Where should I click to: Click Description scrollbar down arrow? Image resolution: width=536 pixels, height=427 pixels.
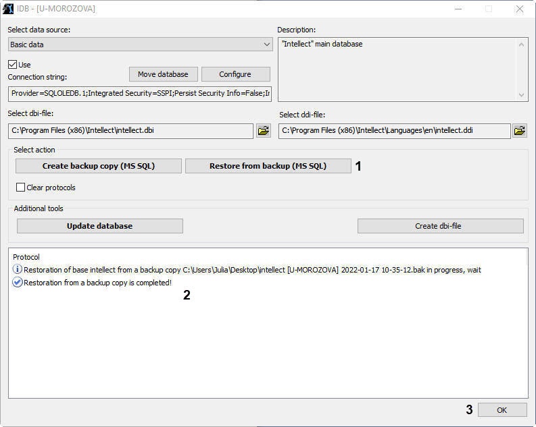521,94
